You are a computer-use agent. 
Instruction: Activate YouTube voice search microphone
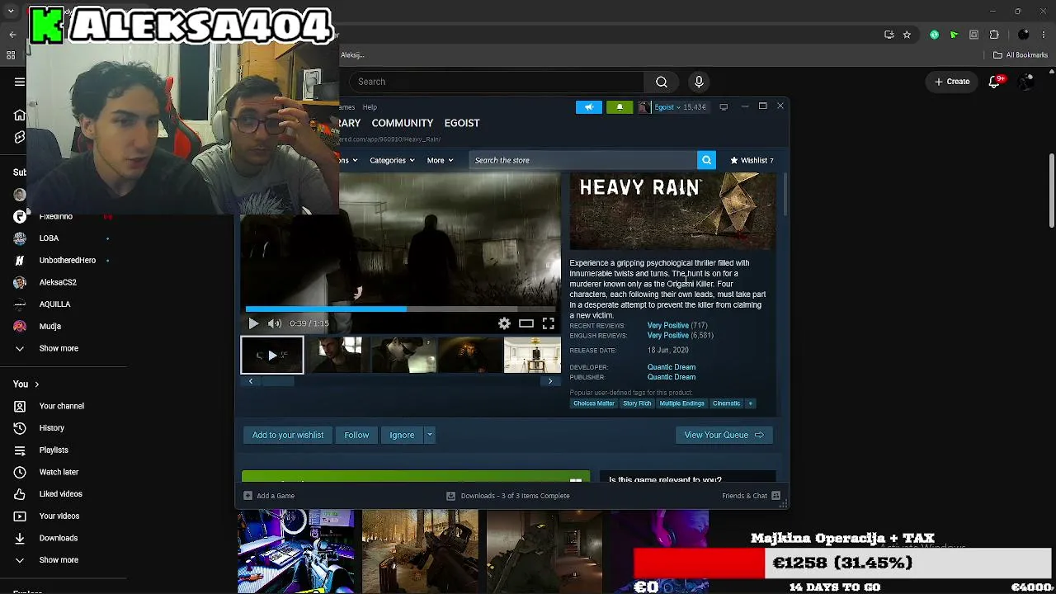coord(699,82)
